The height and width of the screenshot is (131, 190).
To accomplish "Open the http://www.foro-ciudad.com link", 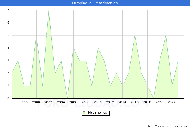I will pos(167,126).
